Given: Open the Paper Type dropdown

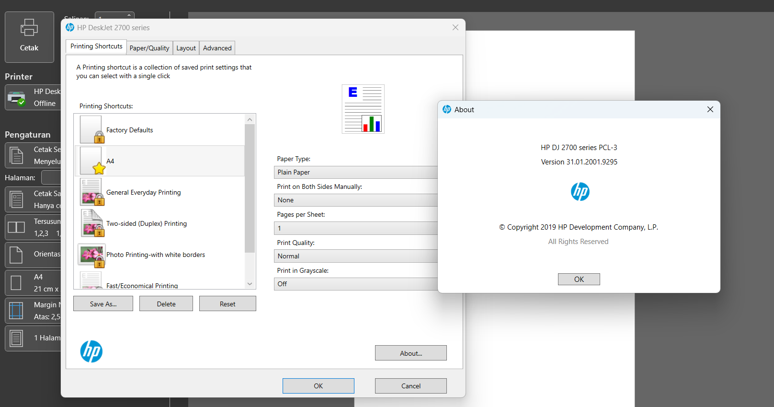Looking at the screenshot, I should click(x=356, y=172).
